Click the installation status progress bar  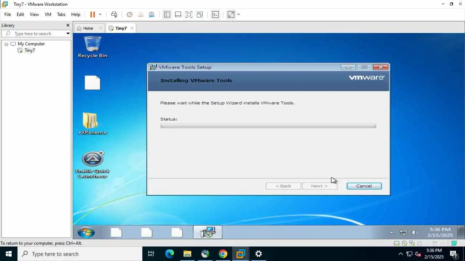pos(268,126)
